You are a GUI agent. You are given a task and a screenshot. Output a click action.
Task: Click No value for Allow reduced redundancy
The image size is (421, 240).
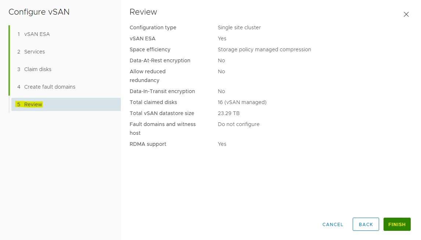[221, 71]
